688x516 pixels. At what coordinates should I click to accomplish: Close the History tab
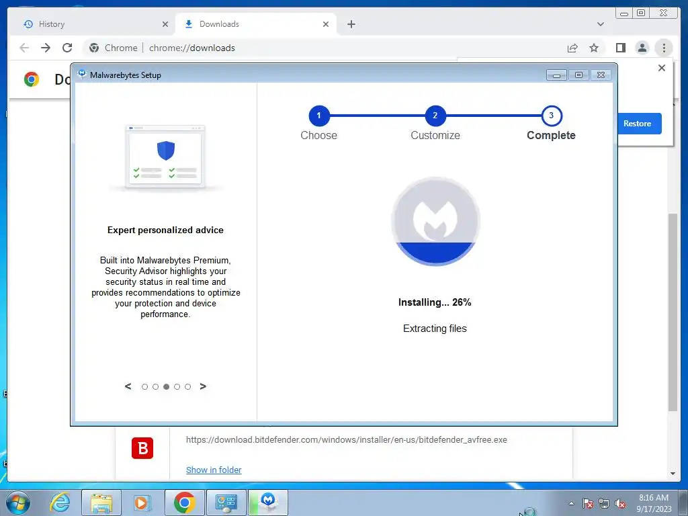(165, 24)
